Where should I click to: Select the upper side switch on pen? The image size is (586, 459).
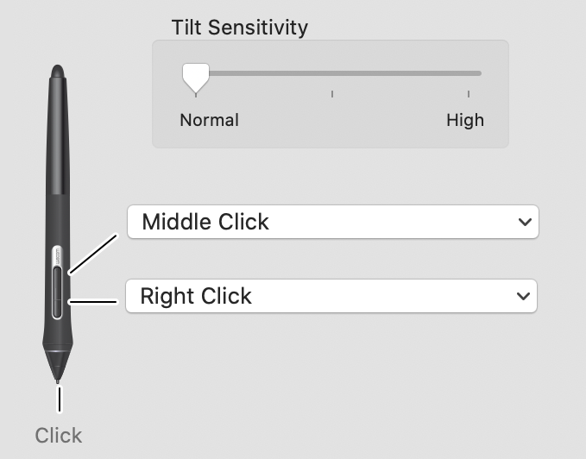pyautogui.click(x=57, y=283)
